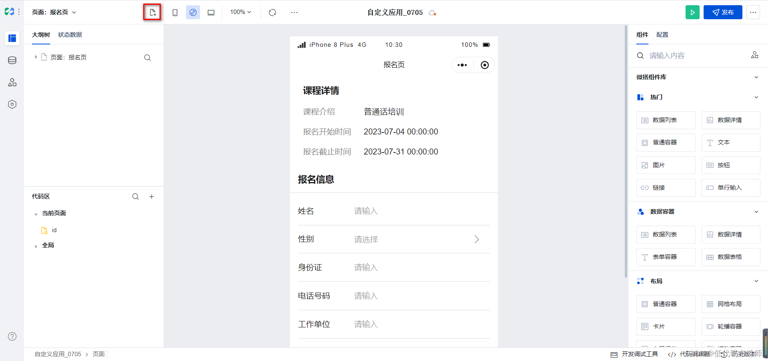Click the mini program capsule close circle
The image size is (768, 361).
[484, 65]
